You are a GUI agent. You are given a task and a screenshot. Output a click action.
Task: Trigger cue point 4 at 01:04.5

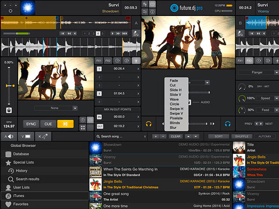(x=99, y=94)
